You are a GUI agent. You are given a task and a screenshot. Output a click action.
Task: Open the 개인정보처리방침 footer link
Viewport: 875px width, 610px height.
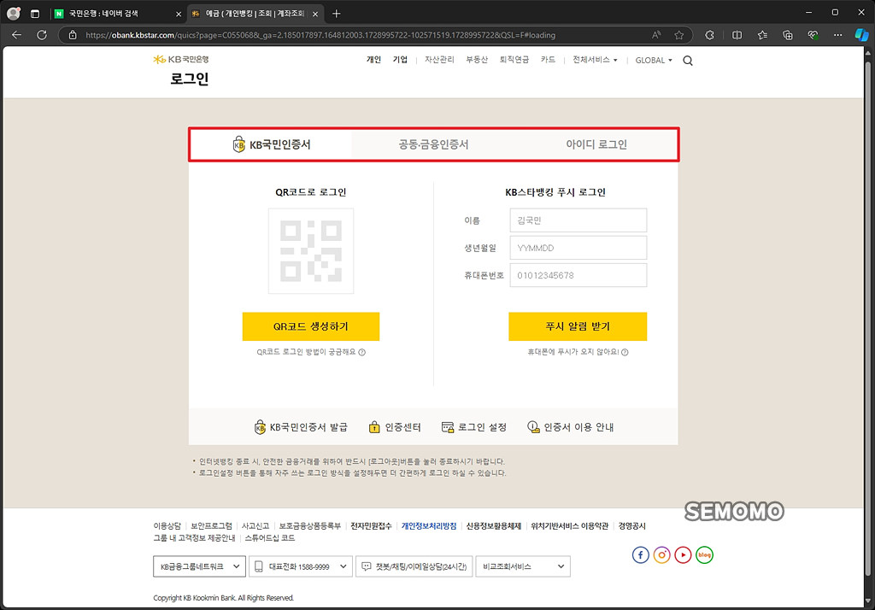429,525
